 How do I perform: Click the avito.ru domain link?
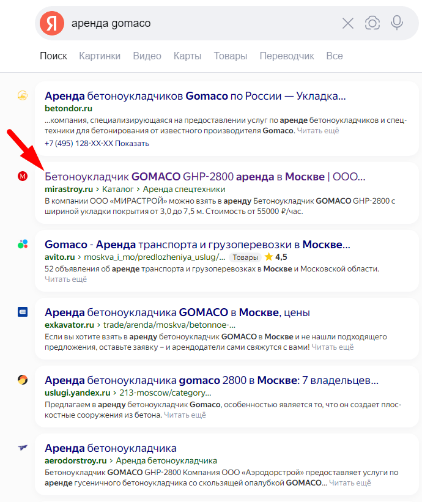point(59,257)
